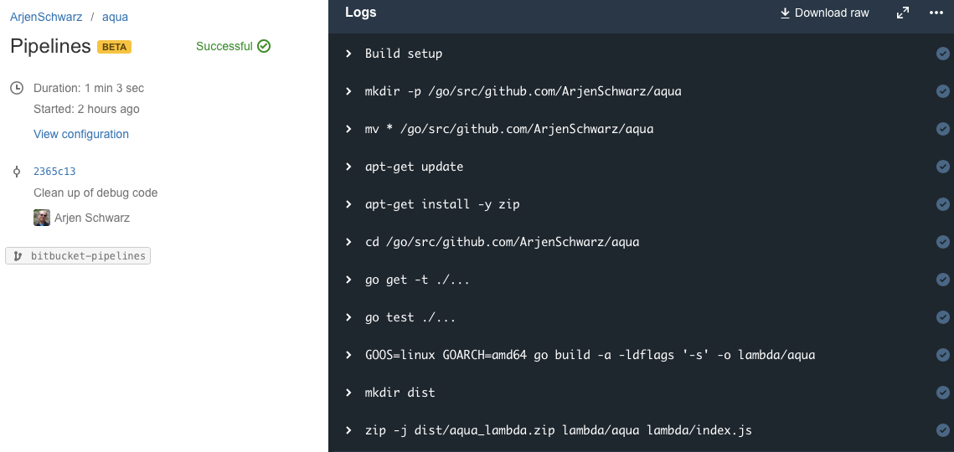Viewport: 954px width, 452px height.
Task: Expand the go test step
Action: [348, 317]
